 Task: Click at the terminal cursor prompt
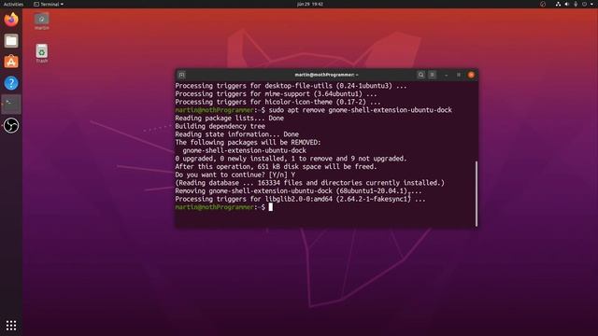270,207
